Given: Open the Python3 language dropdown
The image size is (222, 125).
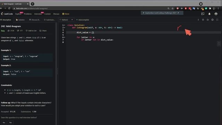Looking at the screenshot, I should coord(66,20).
